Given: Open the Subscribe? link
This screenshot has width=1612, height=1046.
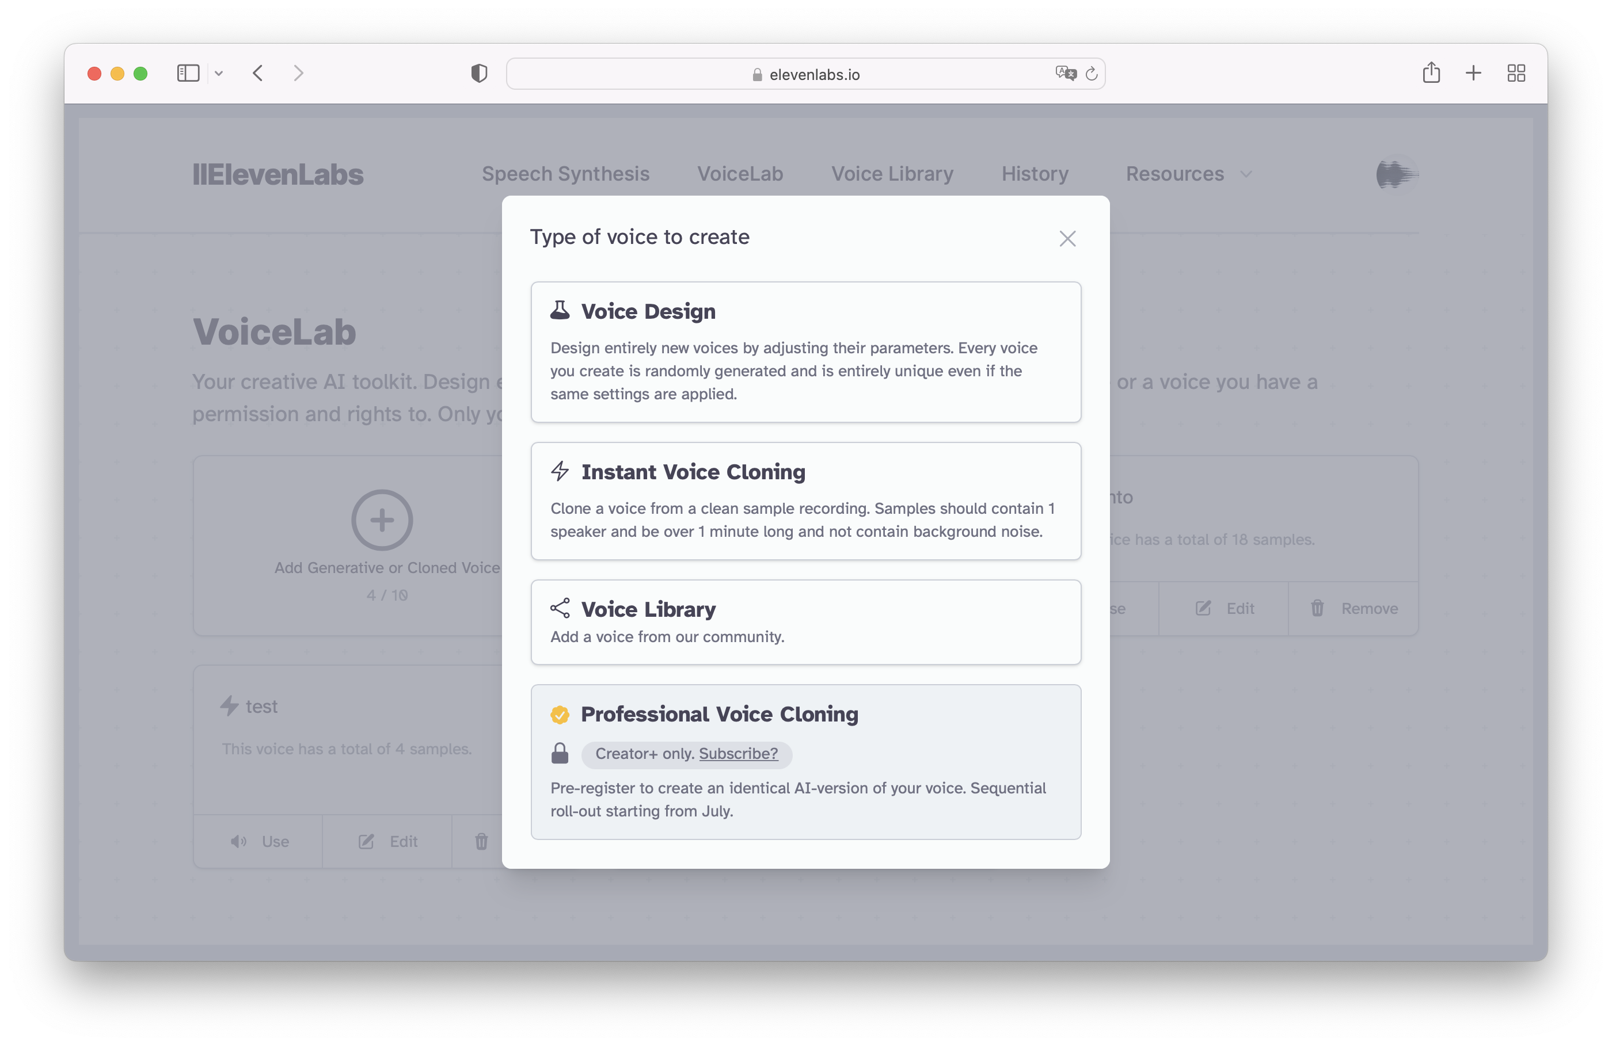Looking at the screenshot, I should coord(738,754).
